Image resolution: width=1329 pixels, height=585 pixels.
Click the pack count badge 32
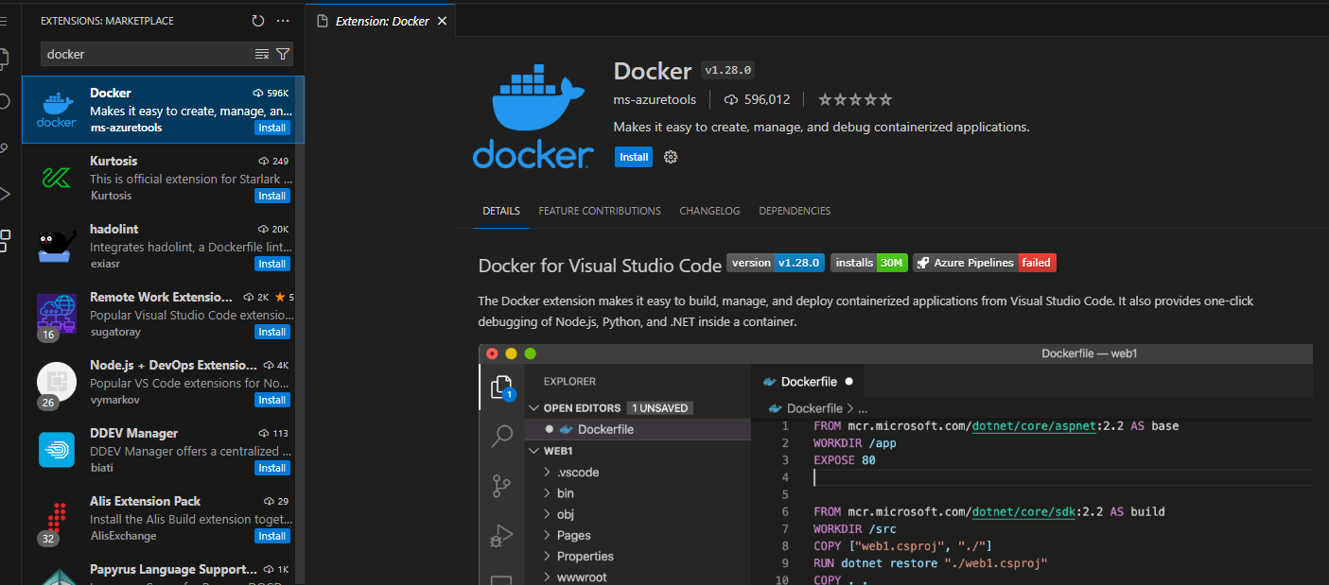48,538
